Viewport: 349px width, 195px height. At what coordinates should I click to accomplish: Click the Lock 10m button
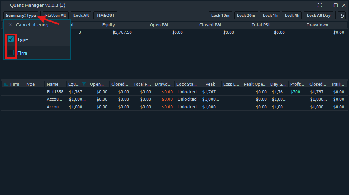coord(220,16)
